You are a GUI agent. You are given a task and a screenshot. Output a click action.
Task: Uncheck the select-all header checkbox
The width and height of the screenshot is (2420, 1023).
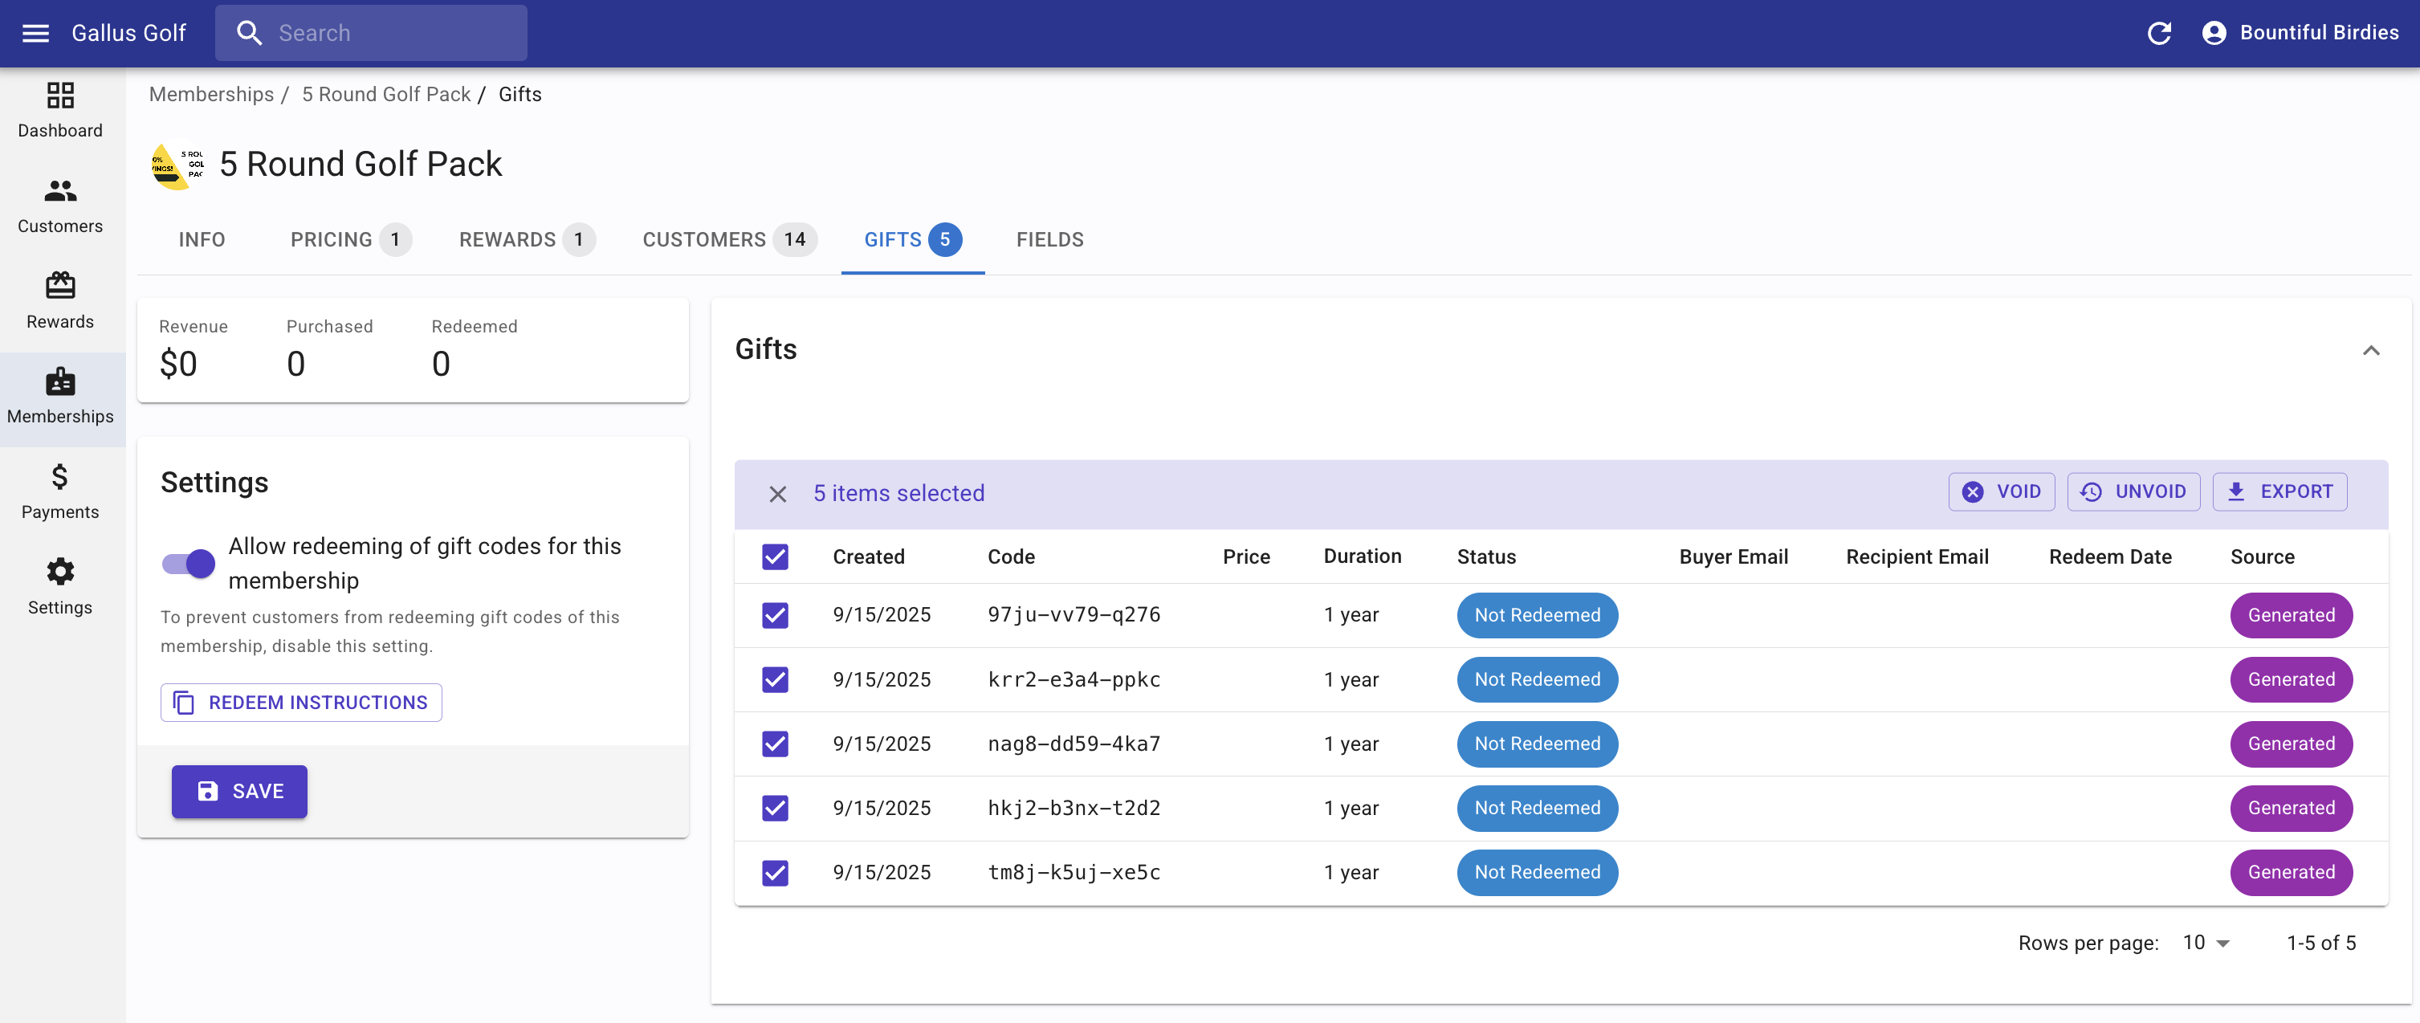pyautogui.click(x=774, y=556)
